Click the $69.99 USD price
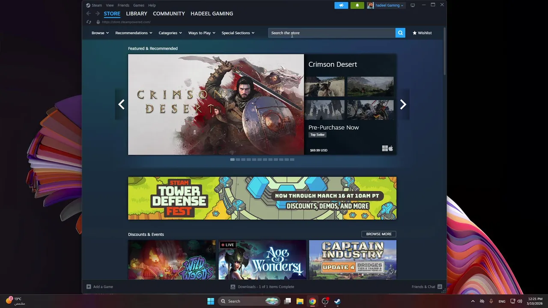 [x=319, y=150]
